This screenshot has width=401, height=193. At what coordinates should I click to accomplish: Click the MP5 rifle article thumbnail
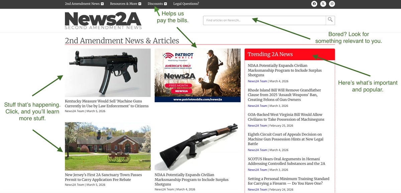[108, 72]
